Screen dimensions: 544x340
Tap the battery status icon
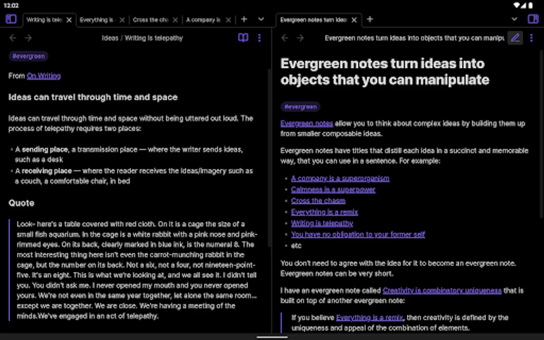531,5
